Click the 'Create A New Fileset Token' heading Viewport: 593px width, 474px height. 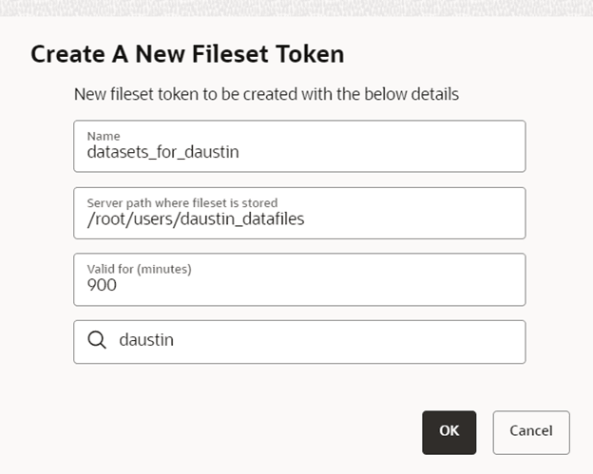coord(187,53)
